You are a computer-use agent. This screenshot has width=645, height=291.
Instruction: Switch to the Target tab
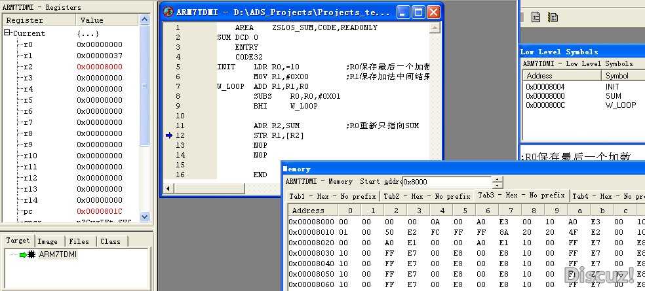click(x=18, y=241)
